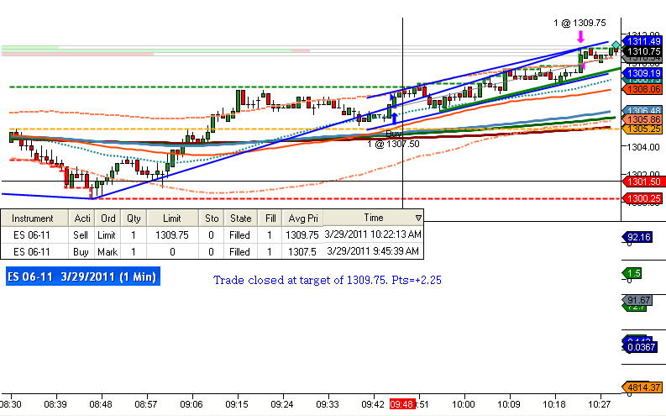The width and height of the screenshot is (666, 416).
Task: Click the black 1310.75 current price marker
Action: pyautogui.click(x=642, y=51)
